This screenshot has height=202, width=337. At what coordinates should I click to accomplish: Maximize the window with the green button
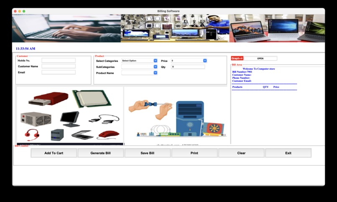(x=24, y=11)
